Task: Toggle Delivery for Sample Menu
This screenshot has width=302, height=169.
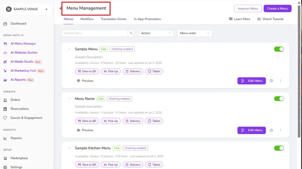Action: [x=133, y=71]
